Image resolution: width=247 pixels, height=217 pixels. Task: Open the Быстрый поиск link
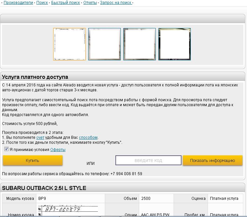[65, 3]
